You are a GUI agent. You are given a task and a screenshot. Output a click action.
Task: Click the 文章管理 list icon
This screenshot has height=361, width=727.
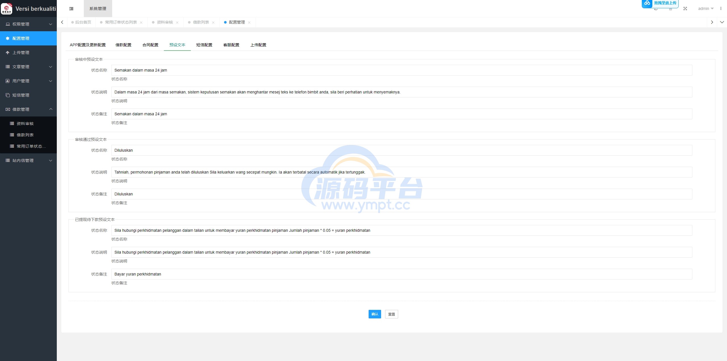pyautogui.click(x=8, y=67)
